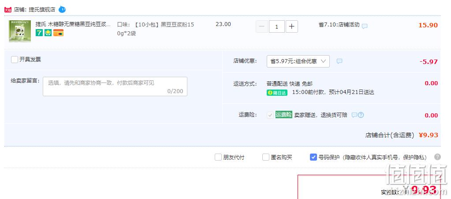Click the green 运费险 label
The width and height of the screenshot is (451, 199).
283,115
